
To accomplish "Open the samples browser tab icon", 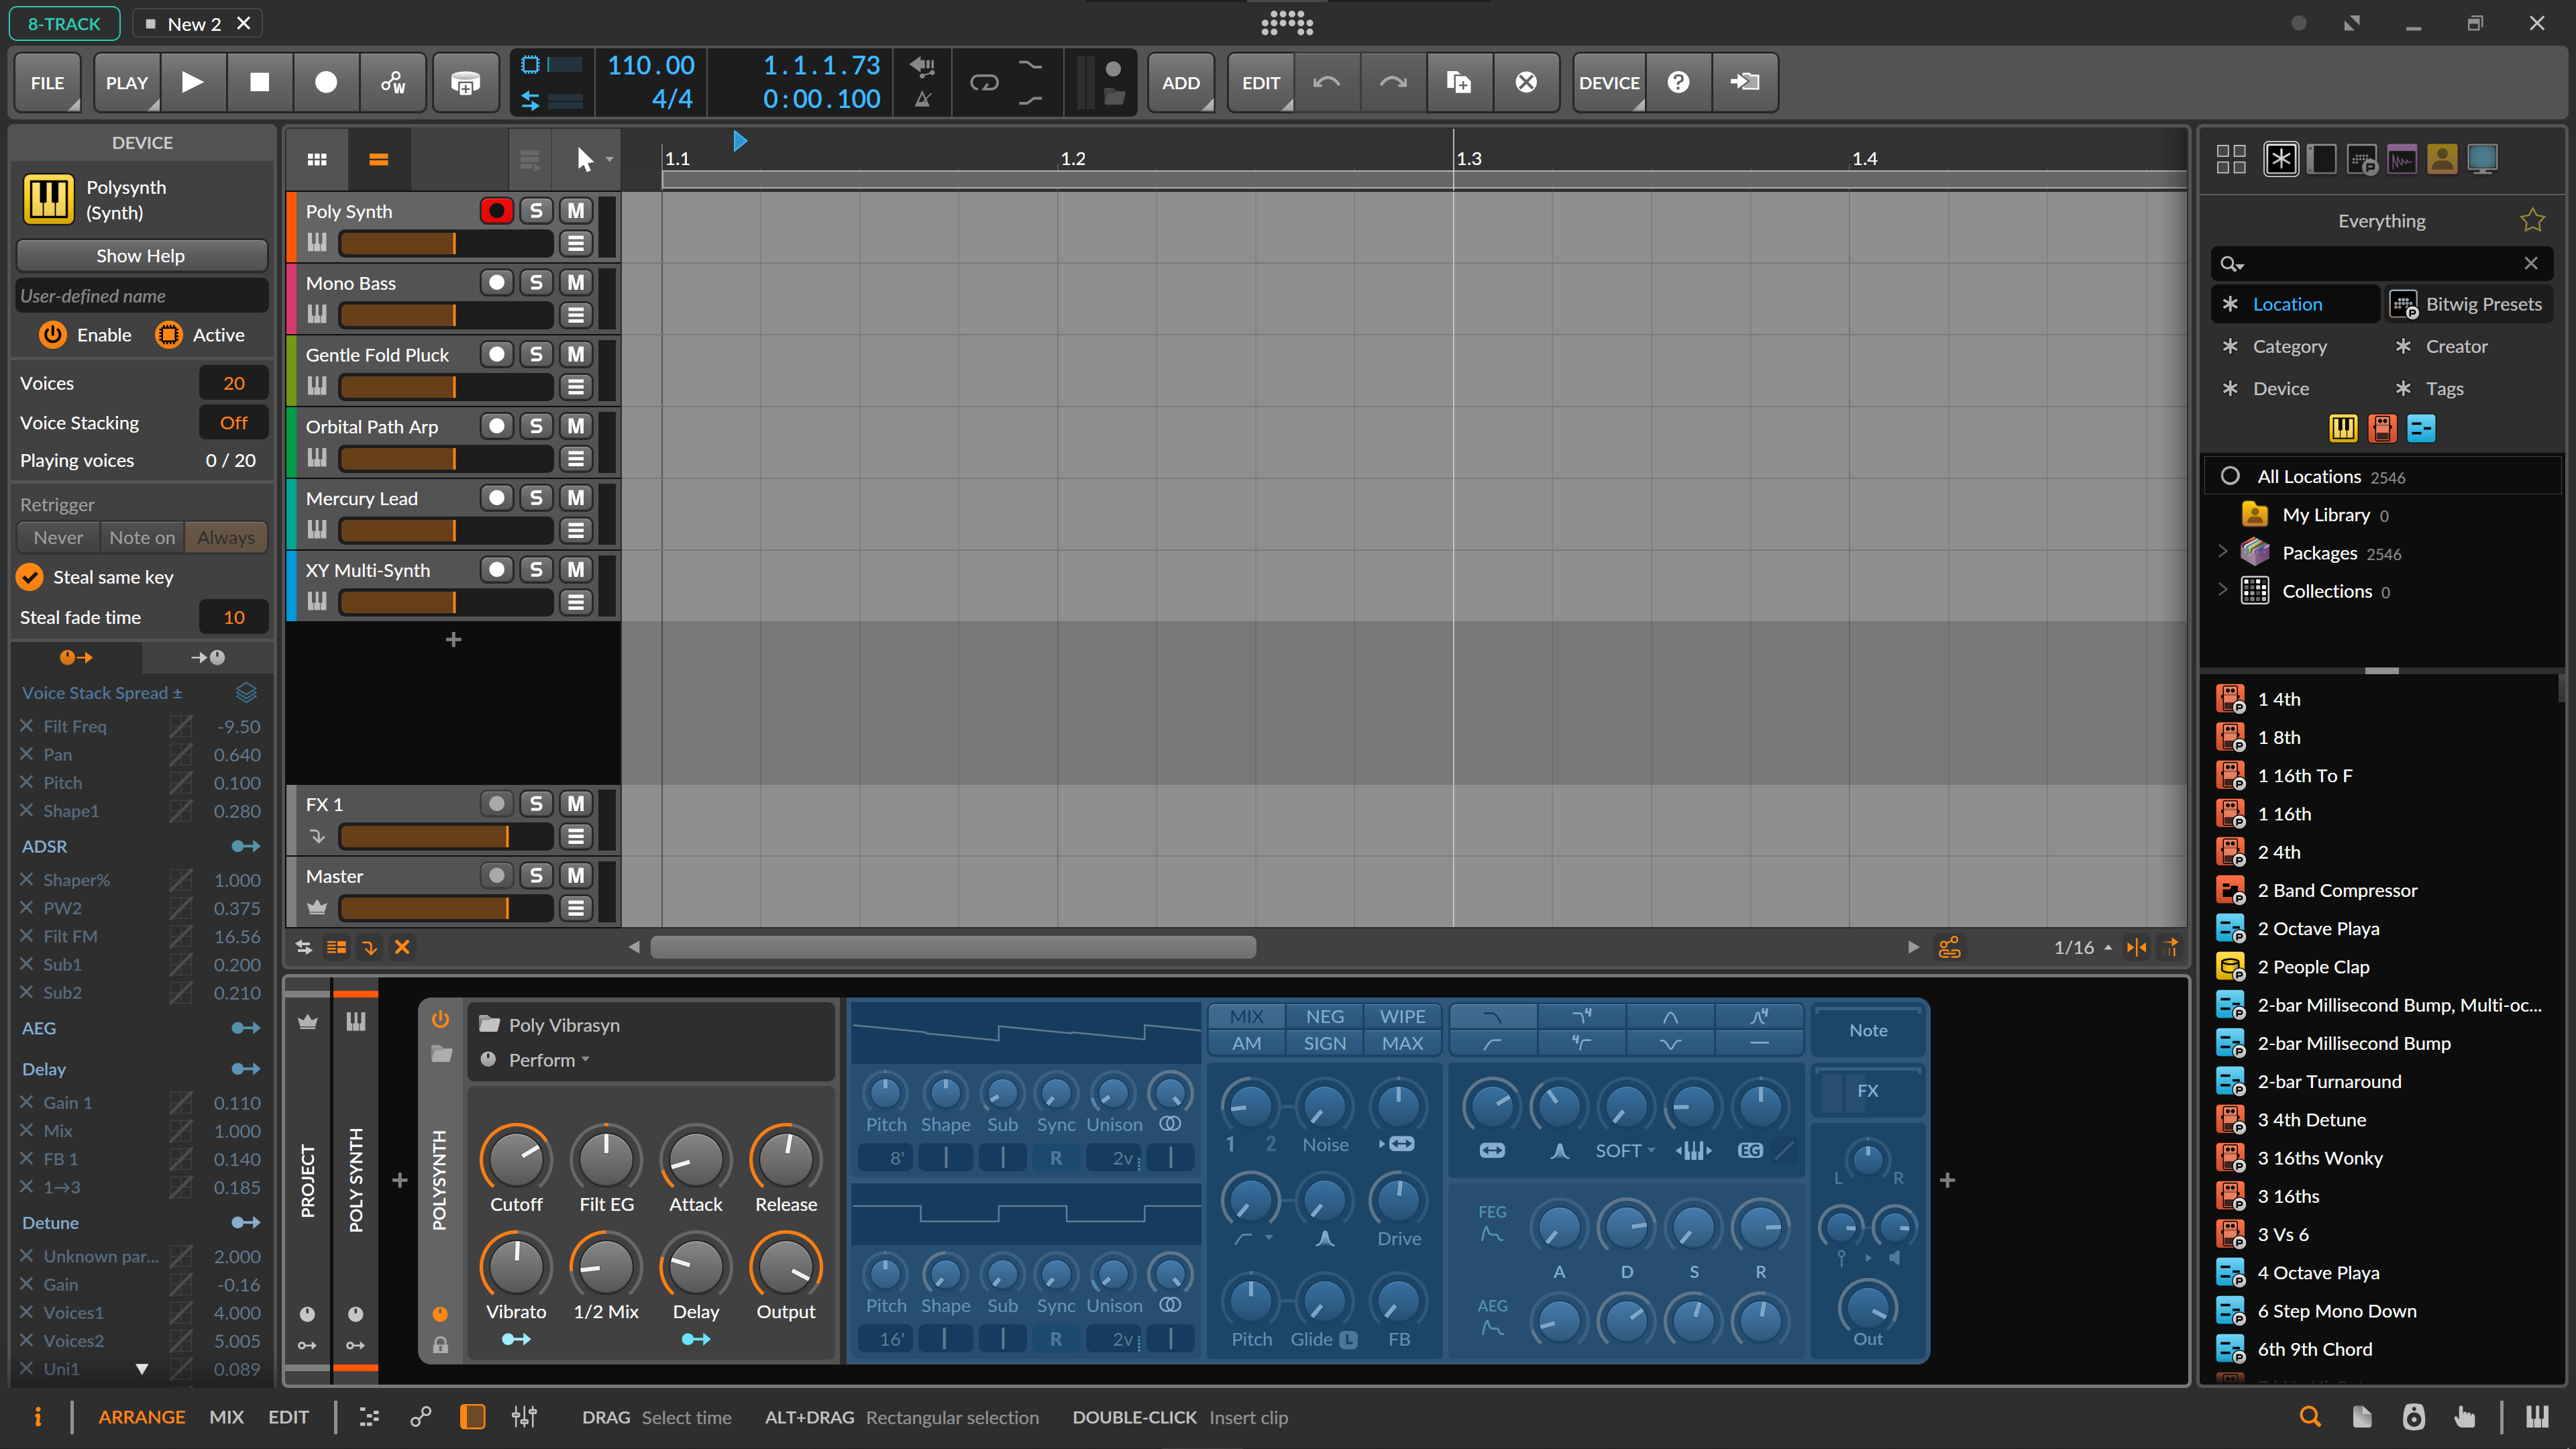I will (x=2401, y=158).
